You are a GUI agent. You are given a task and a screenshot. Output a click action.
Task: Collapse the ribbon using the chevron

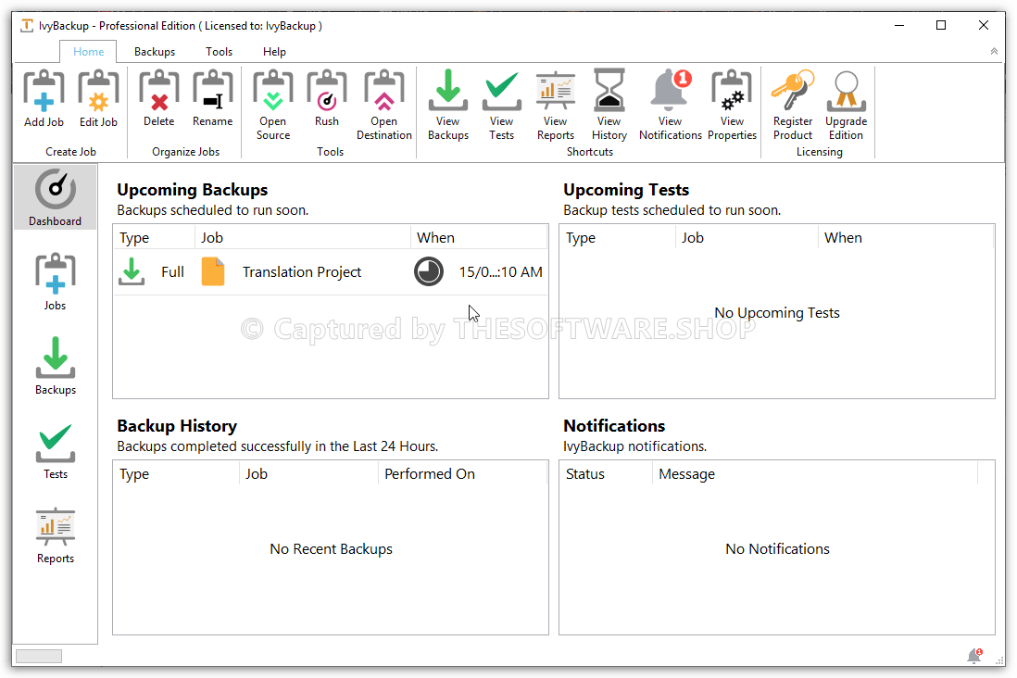(995, 52)
